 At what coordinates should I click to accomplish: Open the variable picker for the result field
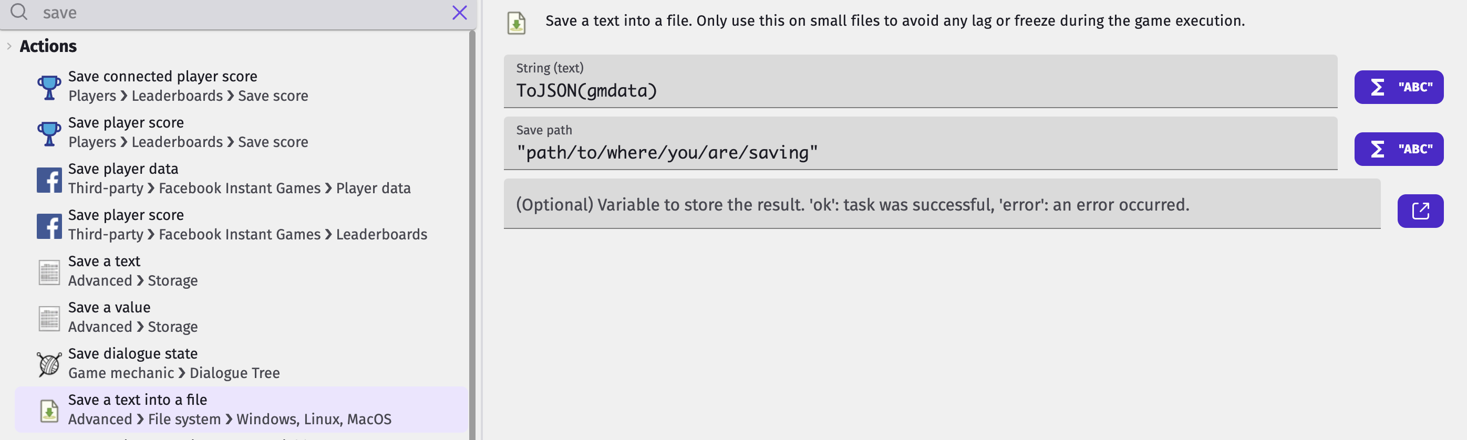click(x=1420, y=211)
